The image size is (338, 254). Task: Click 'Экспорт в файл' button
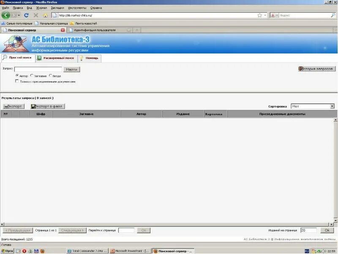48,106
